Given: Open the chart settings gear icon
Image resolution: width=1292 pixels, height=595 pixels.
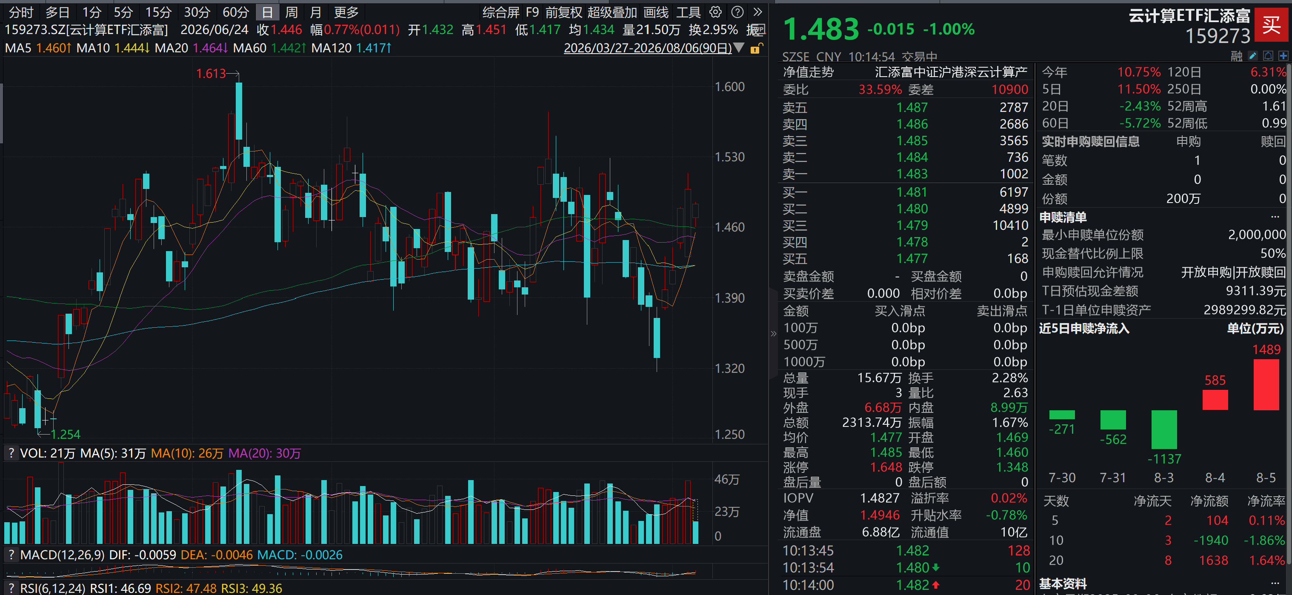Looking at the screenshot, I should tap(716, 12).
